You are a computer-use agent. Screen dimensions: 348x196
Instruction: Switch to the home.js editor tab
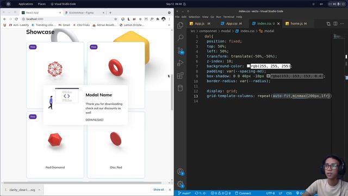[296, 23]
